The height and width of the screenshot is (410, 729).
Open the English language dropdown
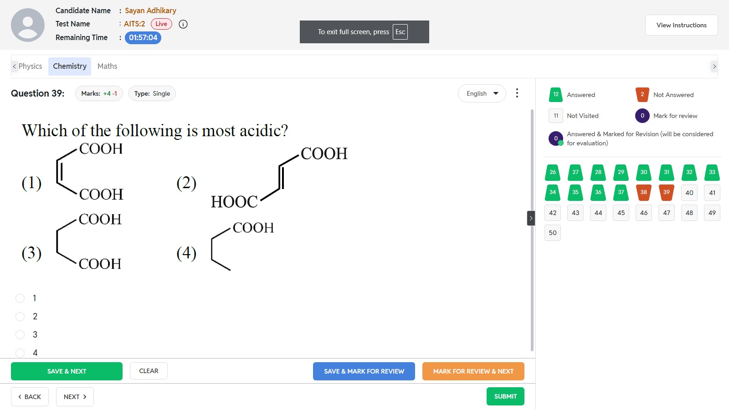click(482, 93)
